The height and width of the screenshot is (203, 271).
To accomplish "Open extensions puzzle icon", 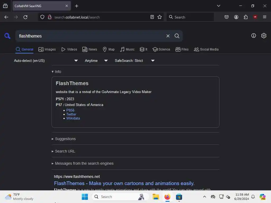I will 246,17.
